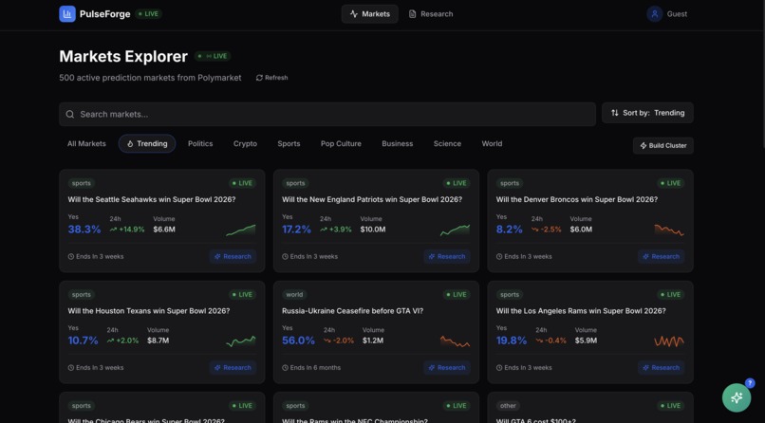Image resolution: width=765 pixels, height=423 pixels.
Task: Select the All Markets filter
Action: pyautogui.click(x=86, y=144)
